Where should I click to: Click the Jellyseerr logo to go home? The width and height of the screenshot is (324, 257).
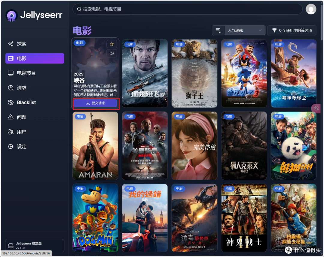coord(34,15)
